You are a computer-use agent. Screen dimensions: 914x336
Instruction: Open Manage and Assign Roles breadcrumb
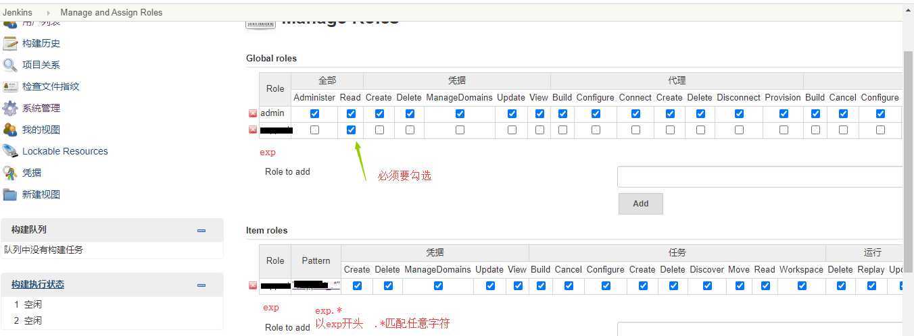(x=112, y=12)
